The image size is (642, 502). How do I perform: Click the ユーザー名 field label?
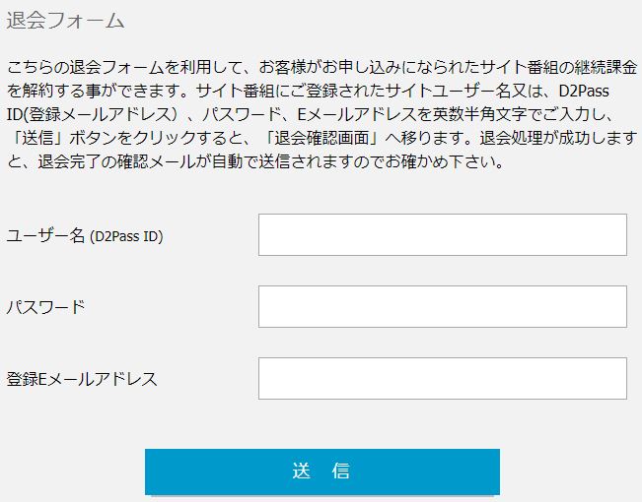46,235
